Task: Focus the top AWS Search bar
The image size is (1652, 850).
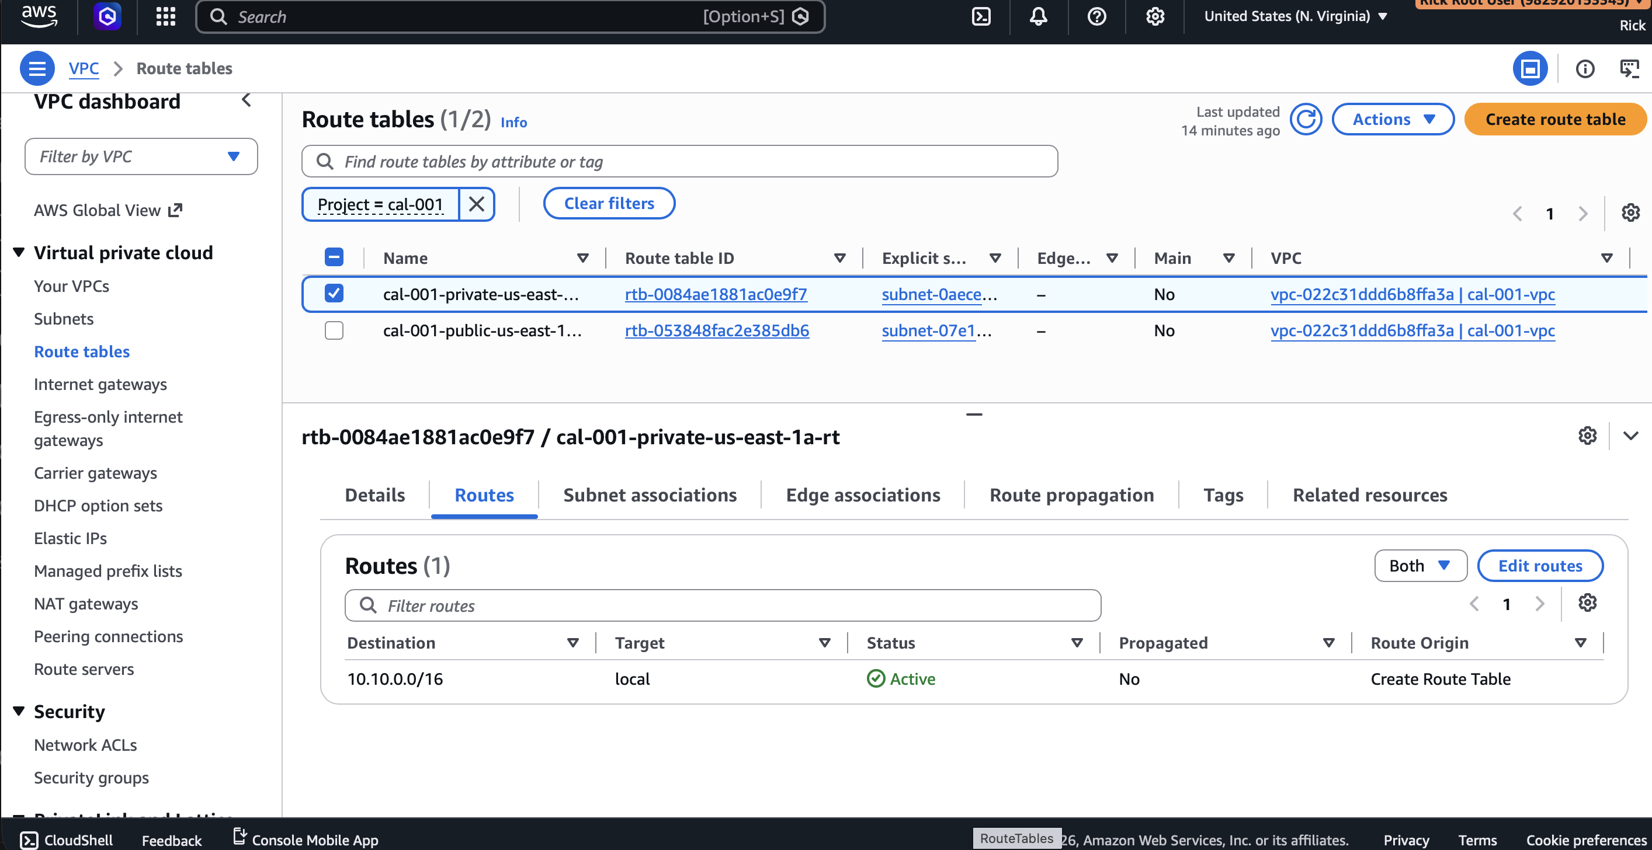Action: (x=510, y=16)
